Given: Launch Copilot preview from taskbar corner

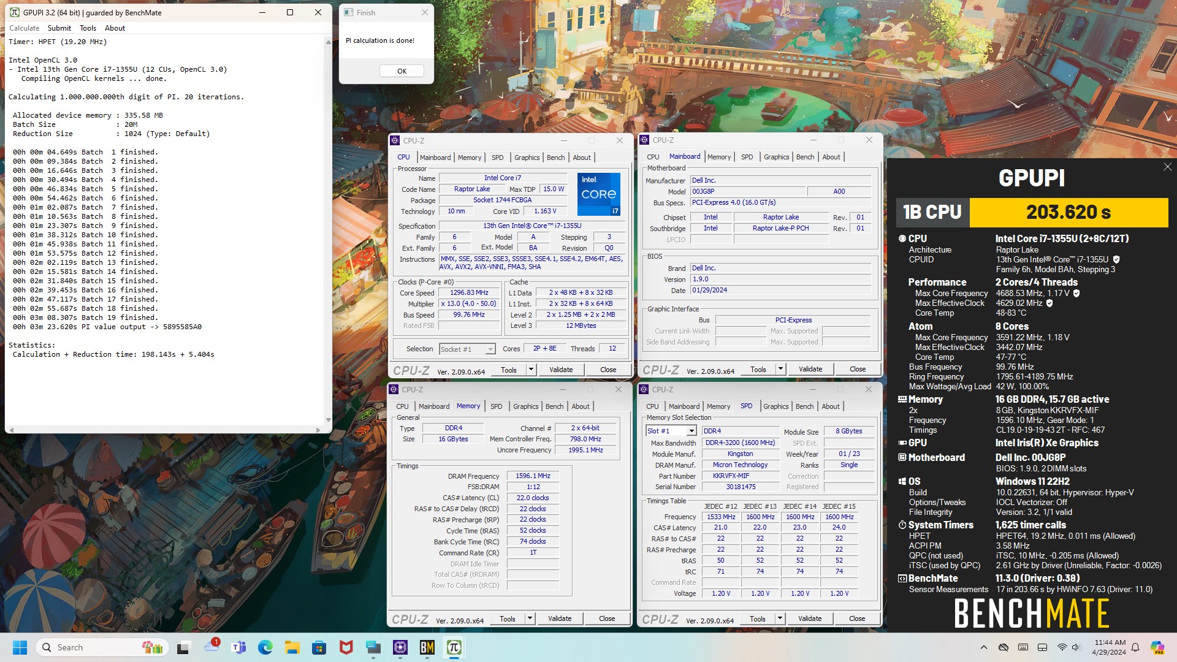Looking at the screenshot, I should click(1157, 647).
